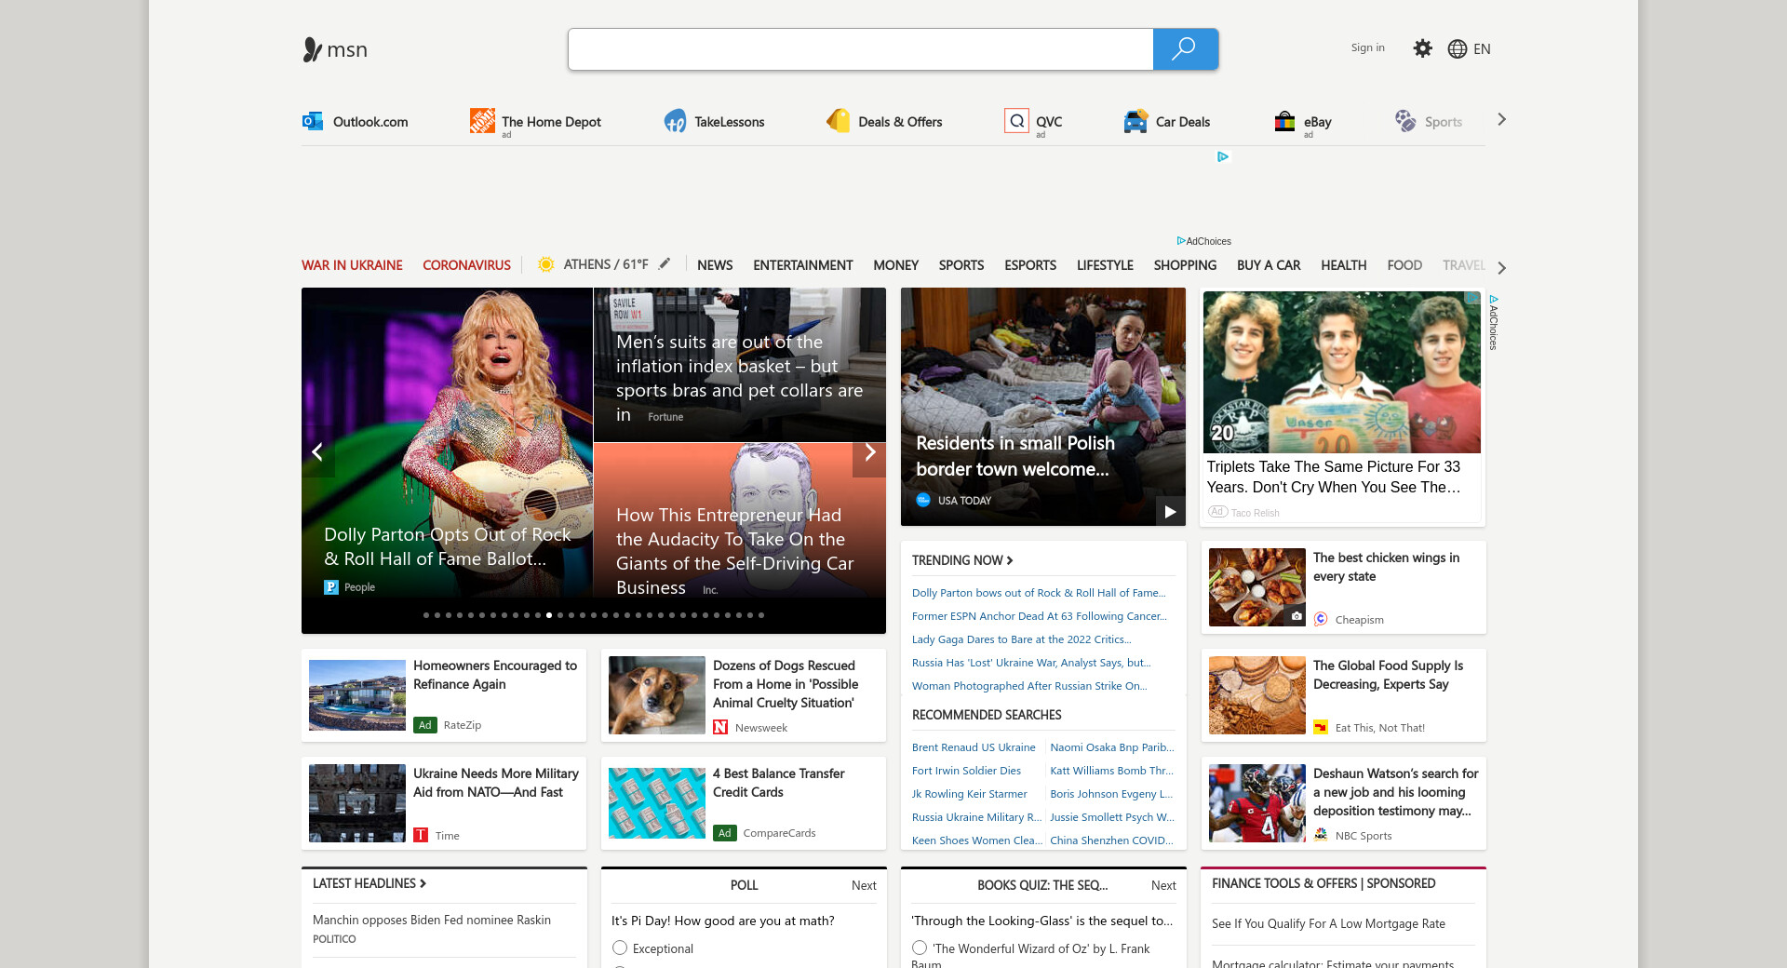Switch to the War in Ukraine tab

pyautogui.click(x=352, y=265)
